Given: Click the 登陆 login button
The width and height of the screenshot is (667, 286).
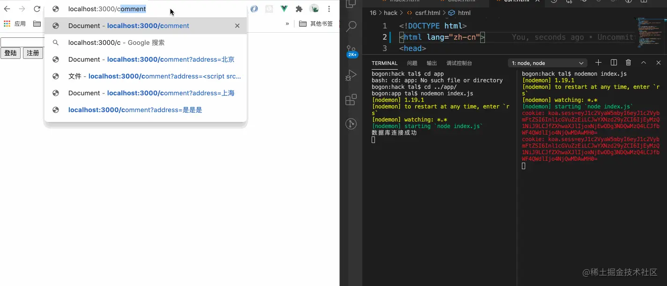Looking at the screenshot, I should click(x=11, y=53).
